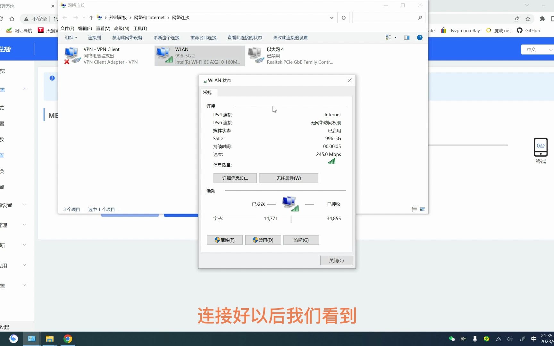Open the 组织 dropdown menu
Viewport: 554px width, 346px height.
click(x=71, y=37)
